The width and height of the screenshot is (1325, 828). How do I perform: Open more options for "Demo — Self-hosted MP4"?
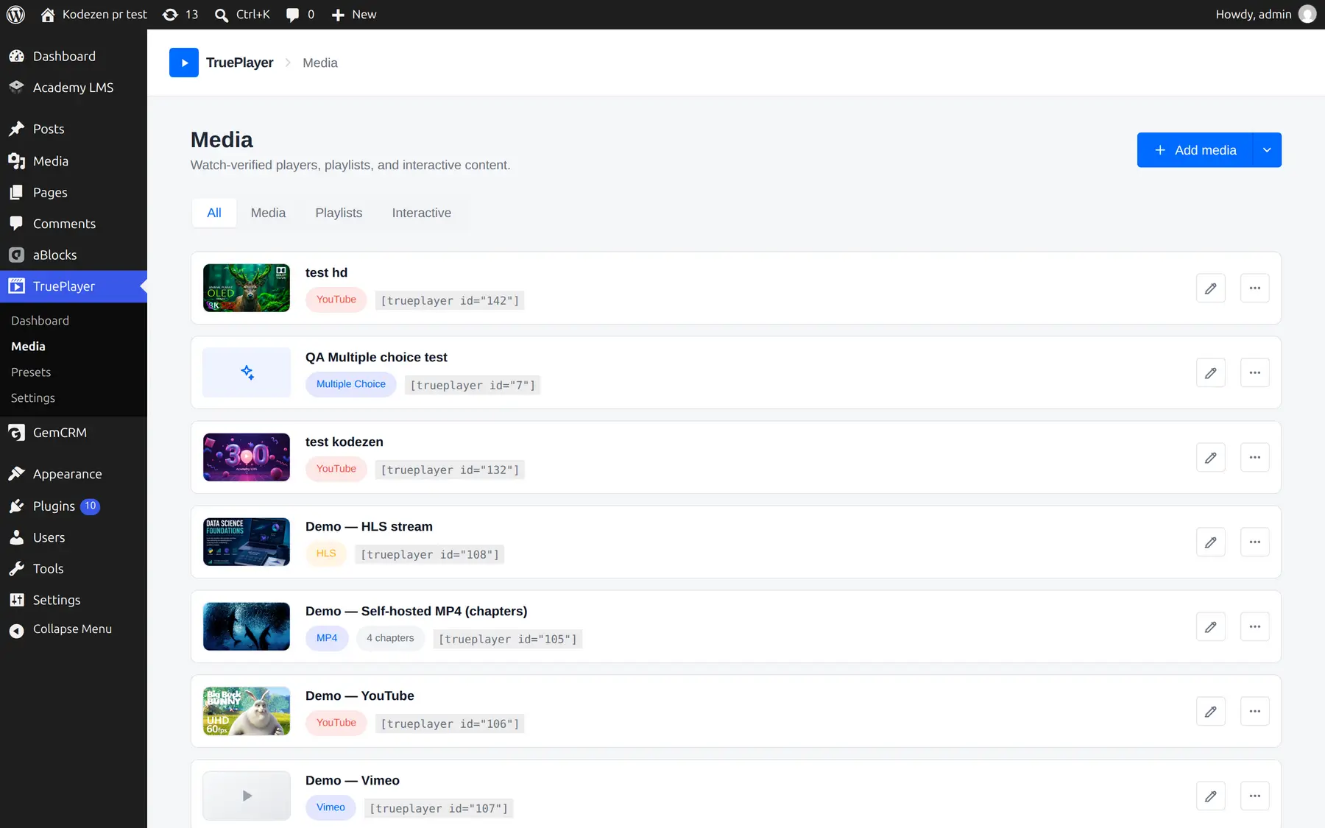[x=1255, y=627]
